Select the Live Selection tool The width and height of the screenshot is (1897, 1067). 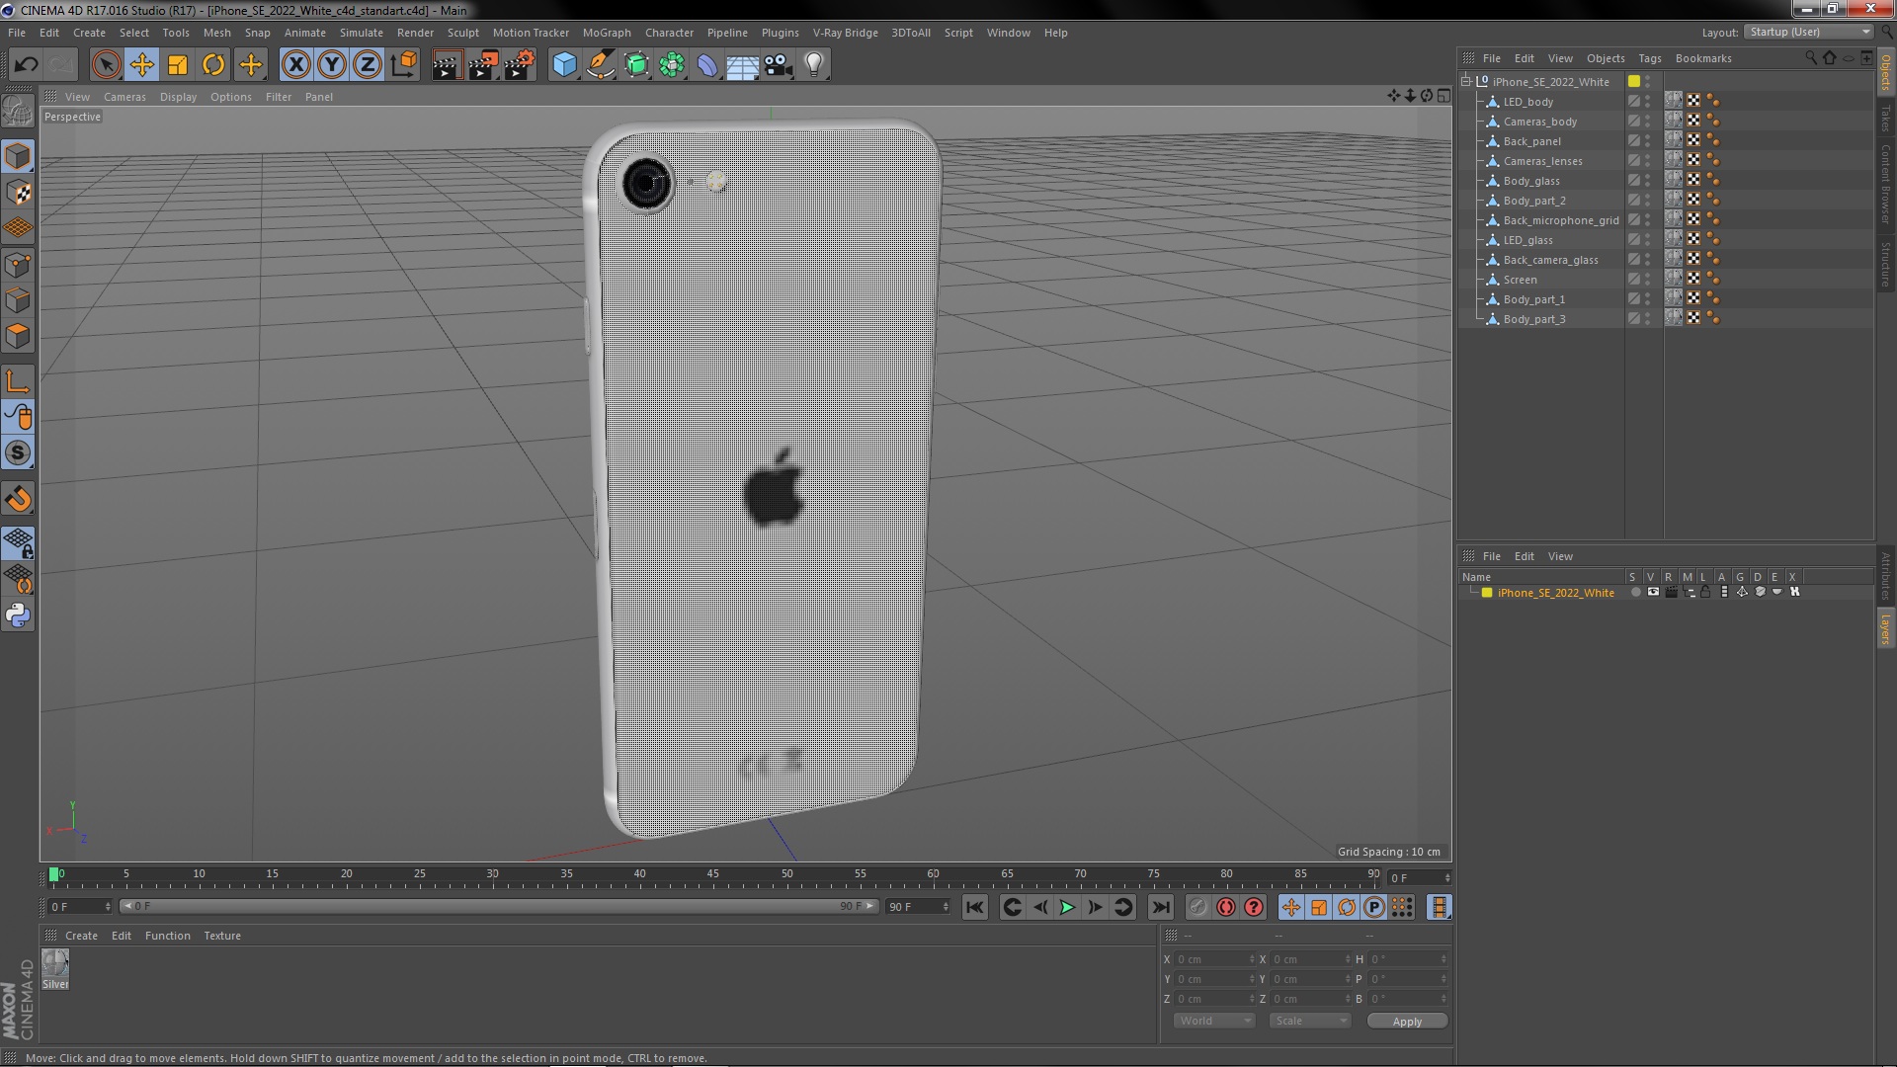pyautogui.click(x=106, y=65)
